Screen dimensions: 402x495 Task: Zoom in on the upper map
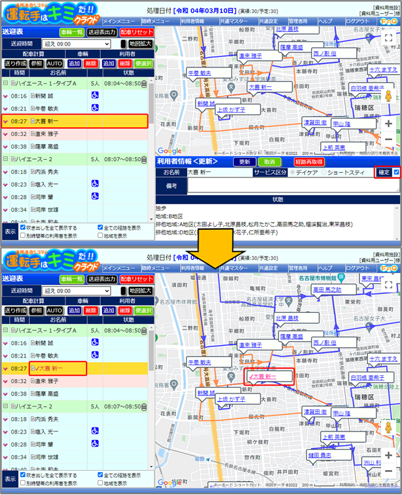389,124
